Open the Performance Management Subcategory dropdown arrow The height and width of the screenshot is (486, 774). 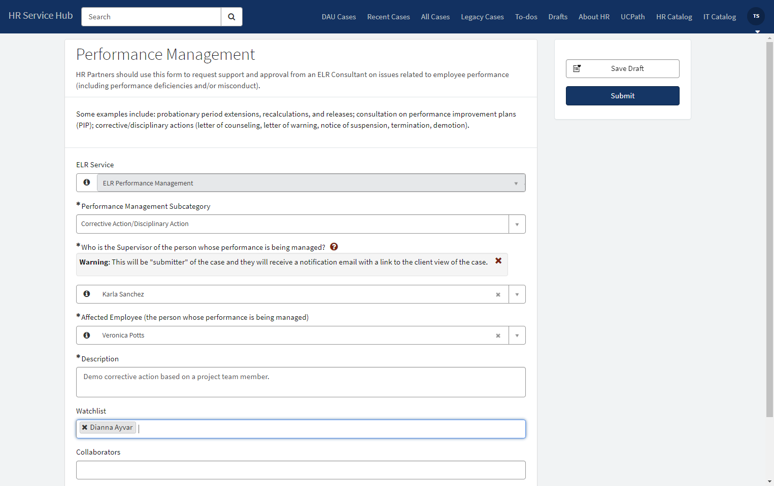tap(517, 224)
